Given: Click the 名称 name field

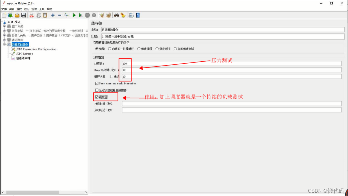Looking at the screenshot, I should tap(222, 30).
